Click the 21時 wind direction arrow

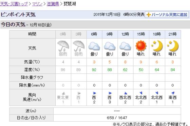173,93
